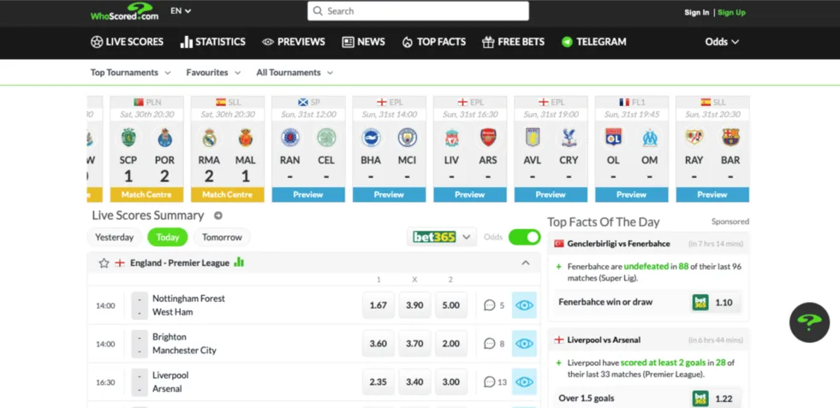
Task: Open the EN language dropdown
Action: pyautogui.click(x=181, y=11)
